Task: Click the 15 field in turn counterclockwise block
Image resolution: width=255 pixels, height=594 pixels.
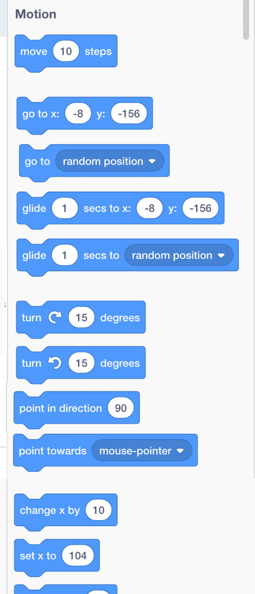Action: pos(81,363)
